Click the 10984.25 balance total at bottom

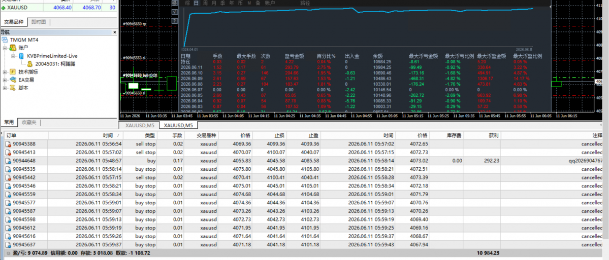488,253
